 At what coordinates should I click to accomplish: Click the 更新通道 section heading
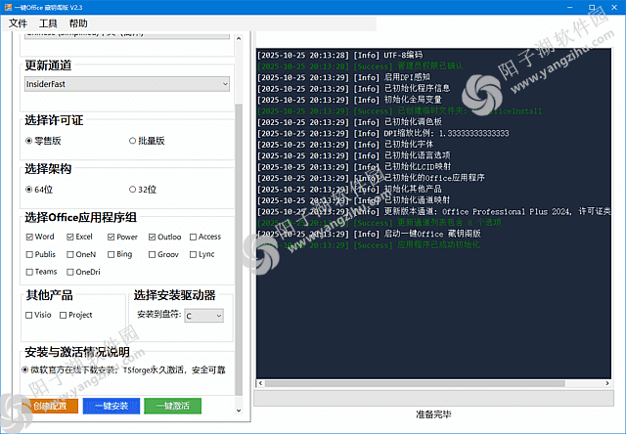tap(48, 65)
